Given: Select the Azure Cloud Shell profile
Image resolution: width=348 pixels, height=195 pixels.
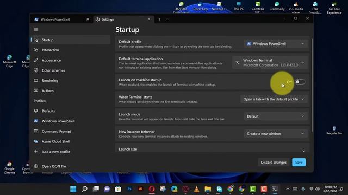Looking at the screenshot, I should (71, 141).
